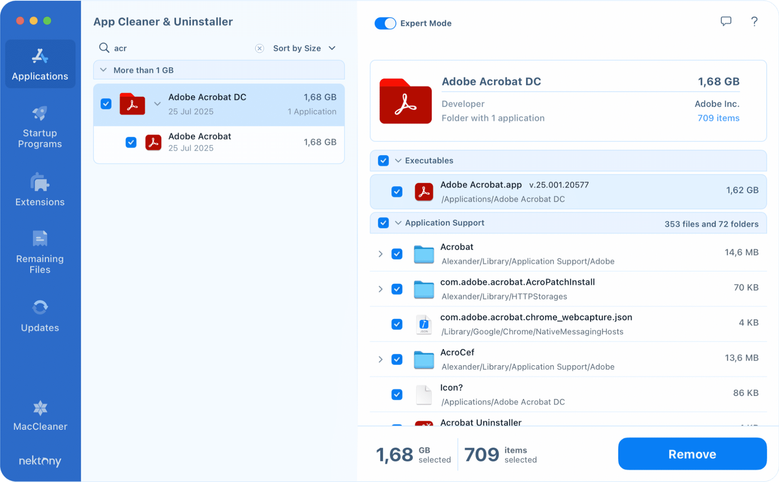Open the feedback chat icon
The image size is (779, 482).
click(726, 22)
